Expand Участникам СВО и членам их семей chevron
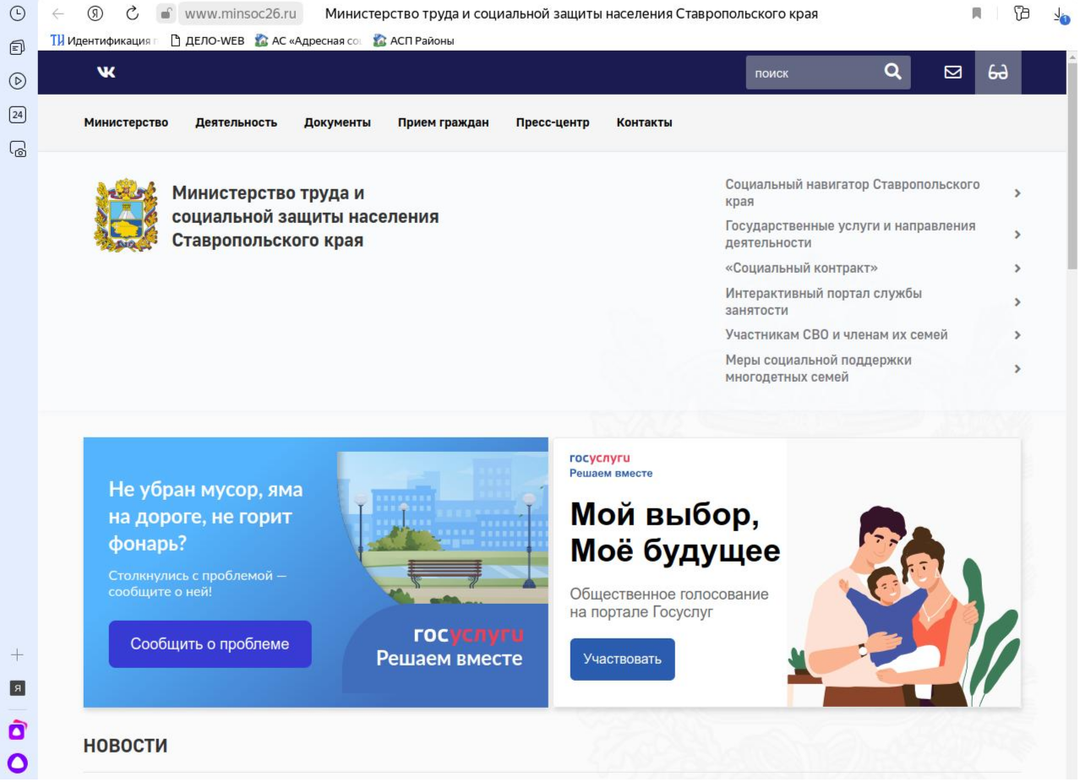Image resolution: width=1080 pixels, height=782 pixels. 1017,335
